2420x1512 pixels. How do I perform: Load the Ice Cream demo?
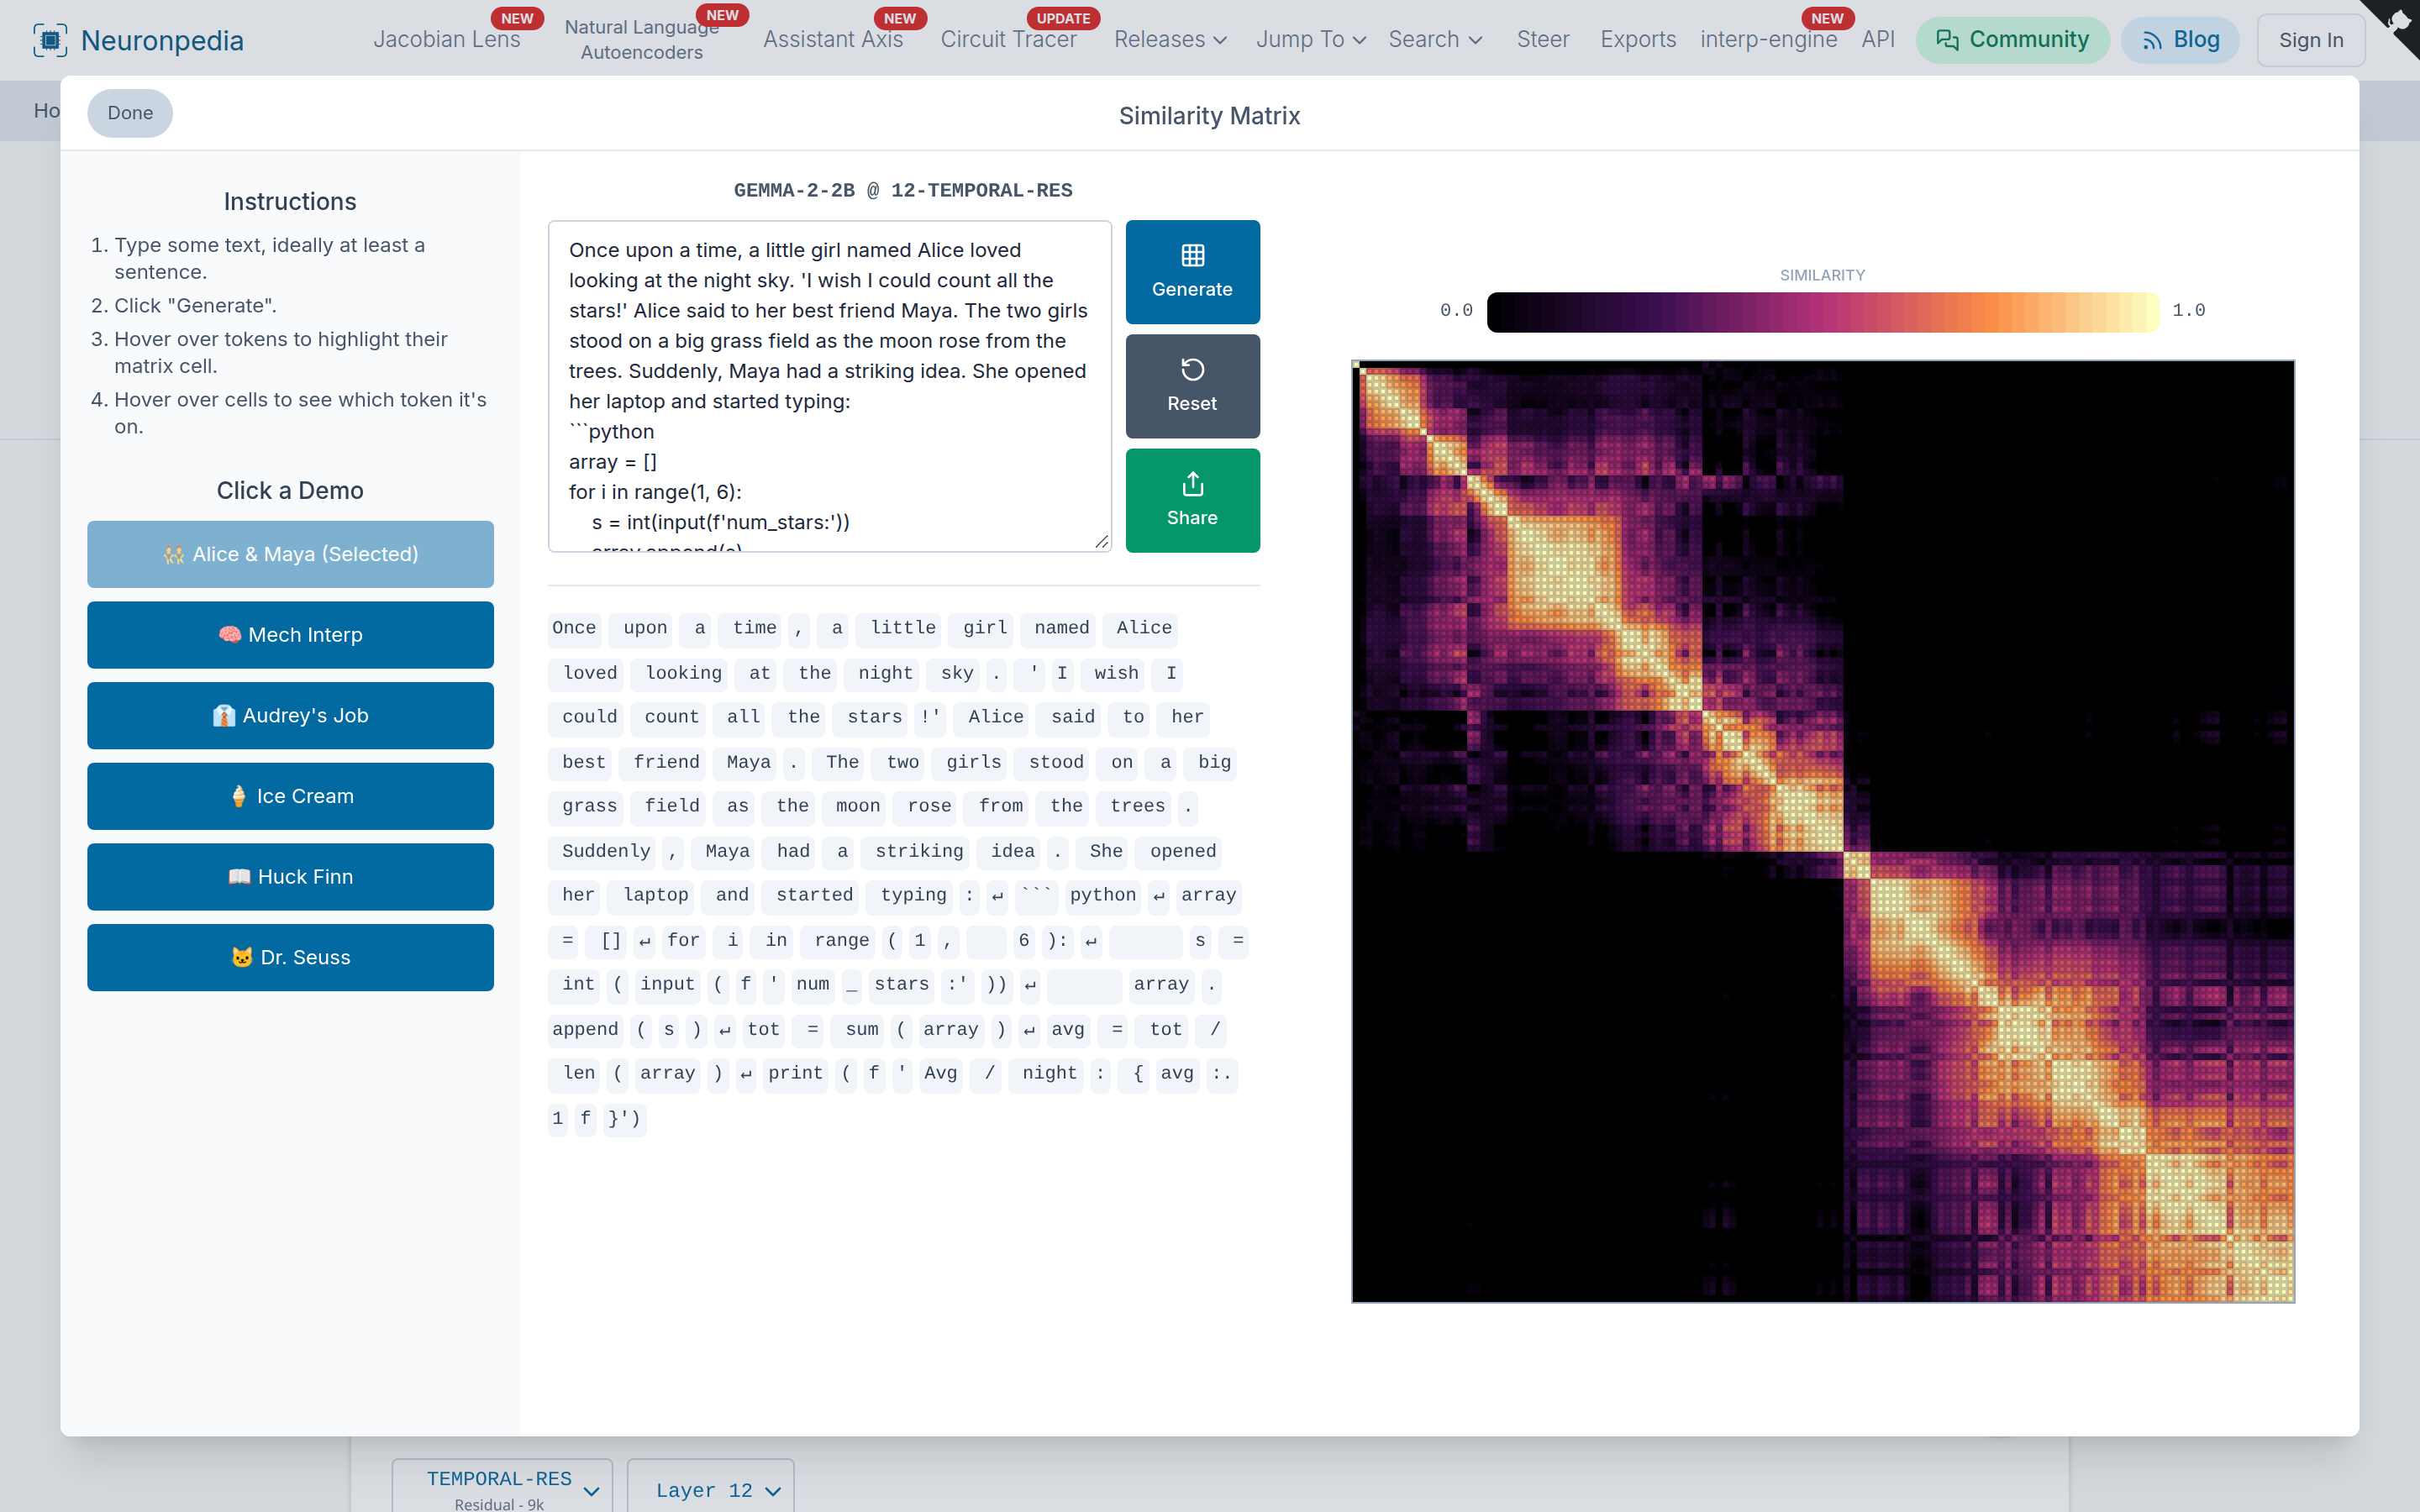290,796
